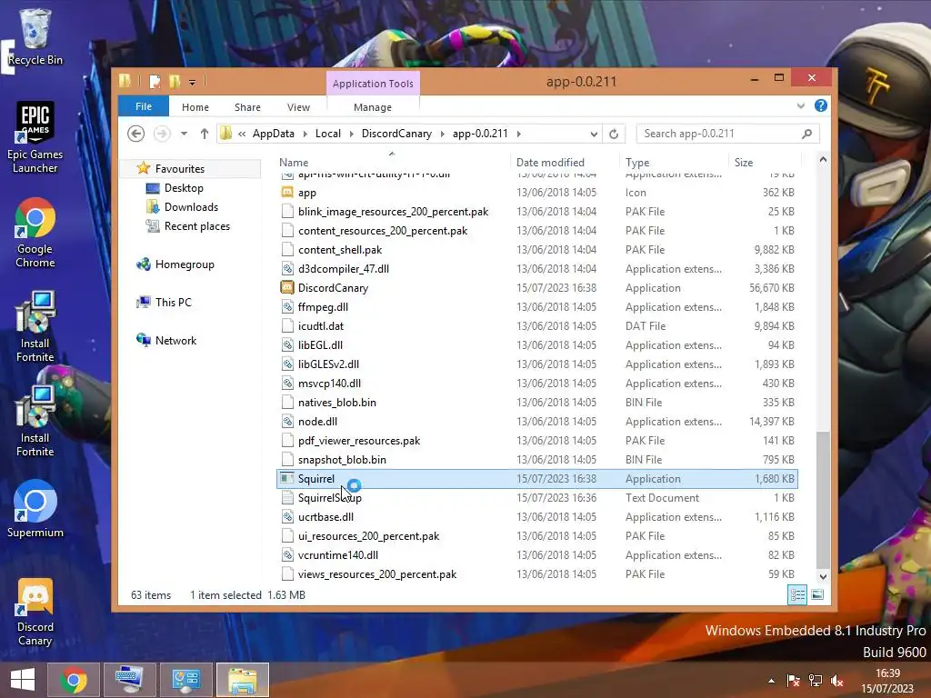The image size is (931, 698).
Task: Open Chrome from the taskbar
Action: 74,680
